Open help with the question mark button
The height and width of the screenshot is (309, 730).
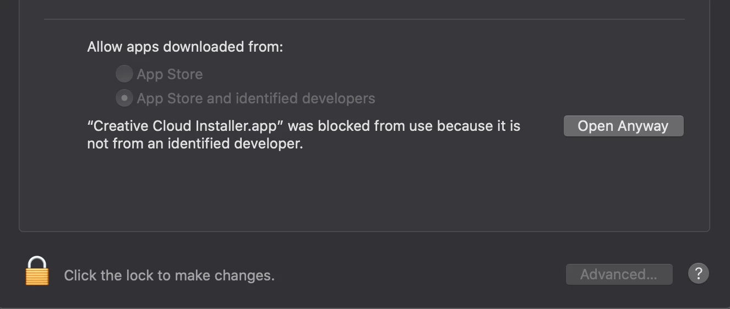(698, 273)
